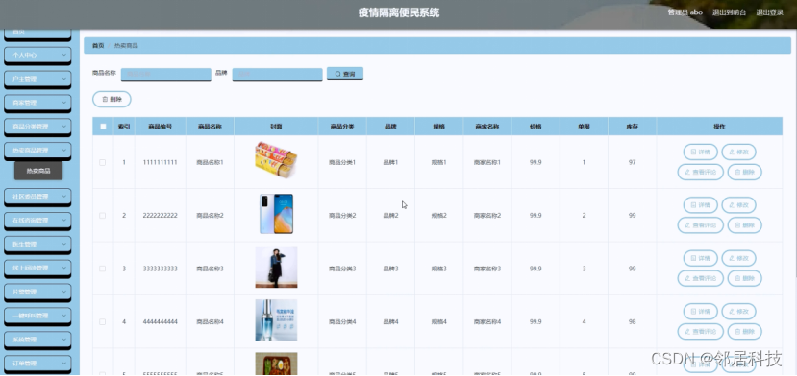Expand the 系统管理 sidebar menu

pyautogui.click(x=37, y=340)
